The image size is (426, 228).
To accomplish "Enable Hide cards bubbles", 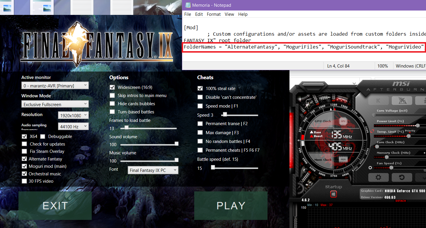I will click(x=112, y=104).
